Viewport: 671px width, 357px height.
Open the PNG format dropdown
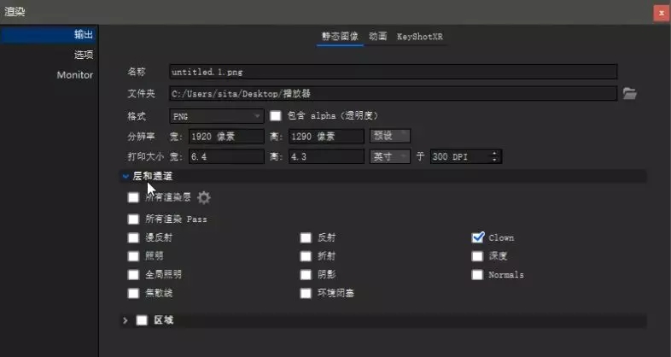tap(217, 116)
